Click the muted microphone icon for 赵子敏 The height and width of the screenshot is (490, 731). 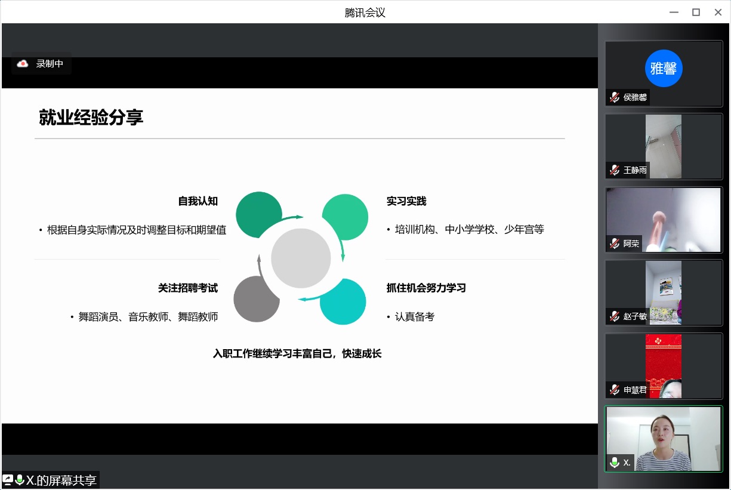[x=615, y=316]
